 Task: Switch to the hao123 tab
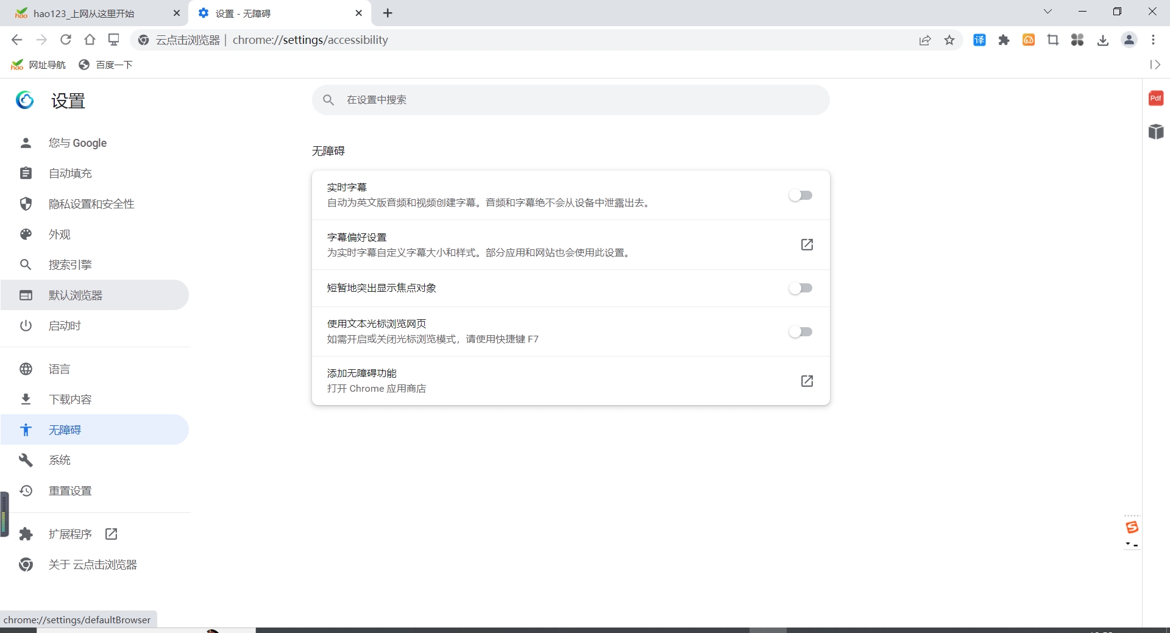point(94,13)
